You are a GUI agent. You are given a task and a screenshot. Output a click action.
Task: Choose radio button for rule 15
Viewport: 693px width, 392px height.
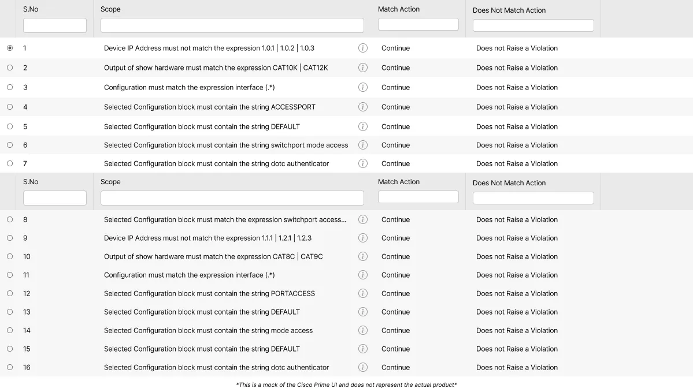click(10, 349)
